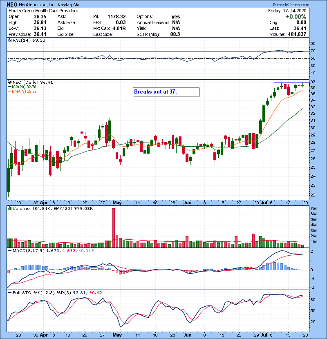Click the 7M tick on the volume axis
Image resolution: width=327 pixels, height=339 pixels.
click(314, 209)
